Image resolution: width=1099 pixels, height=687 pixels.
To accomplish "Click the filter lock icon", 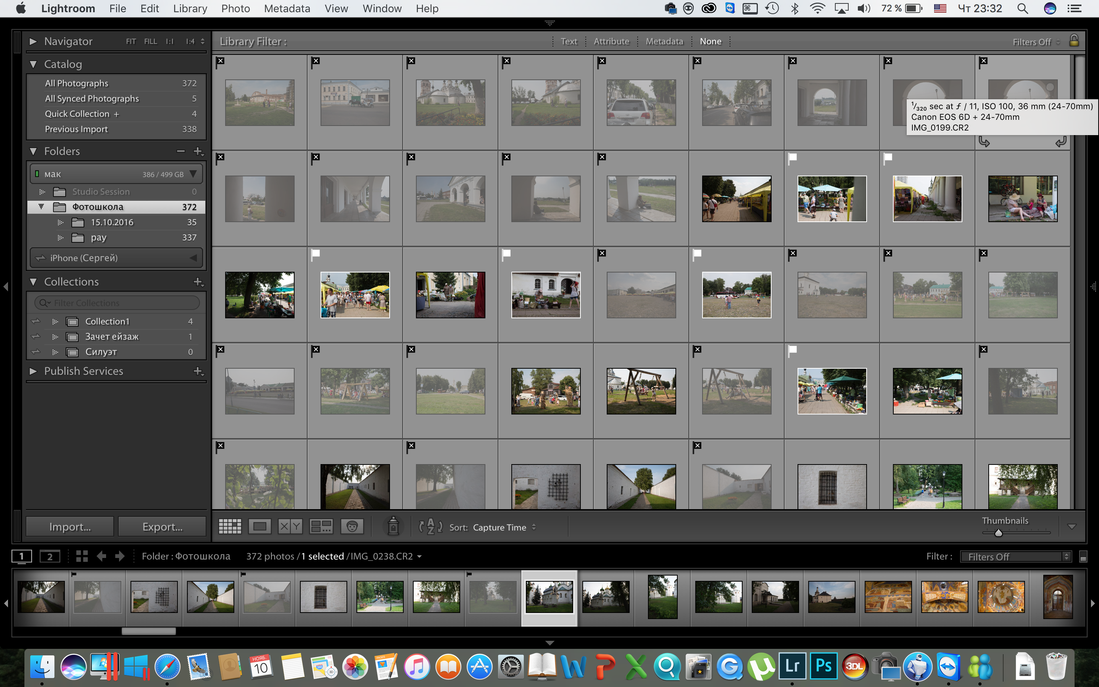I will click(1074, 41).
